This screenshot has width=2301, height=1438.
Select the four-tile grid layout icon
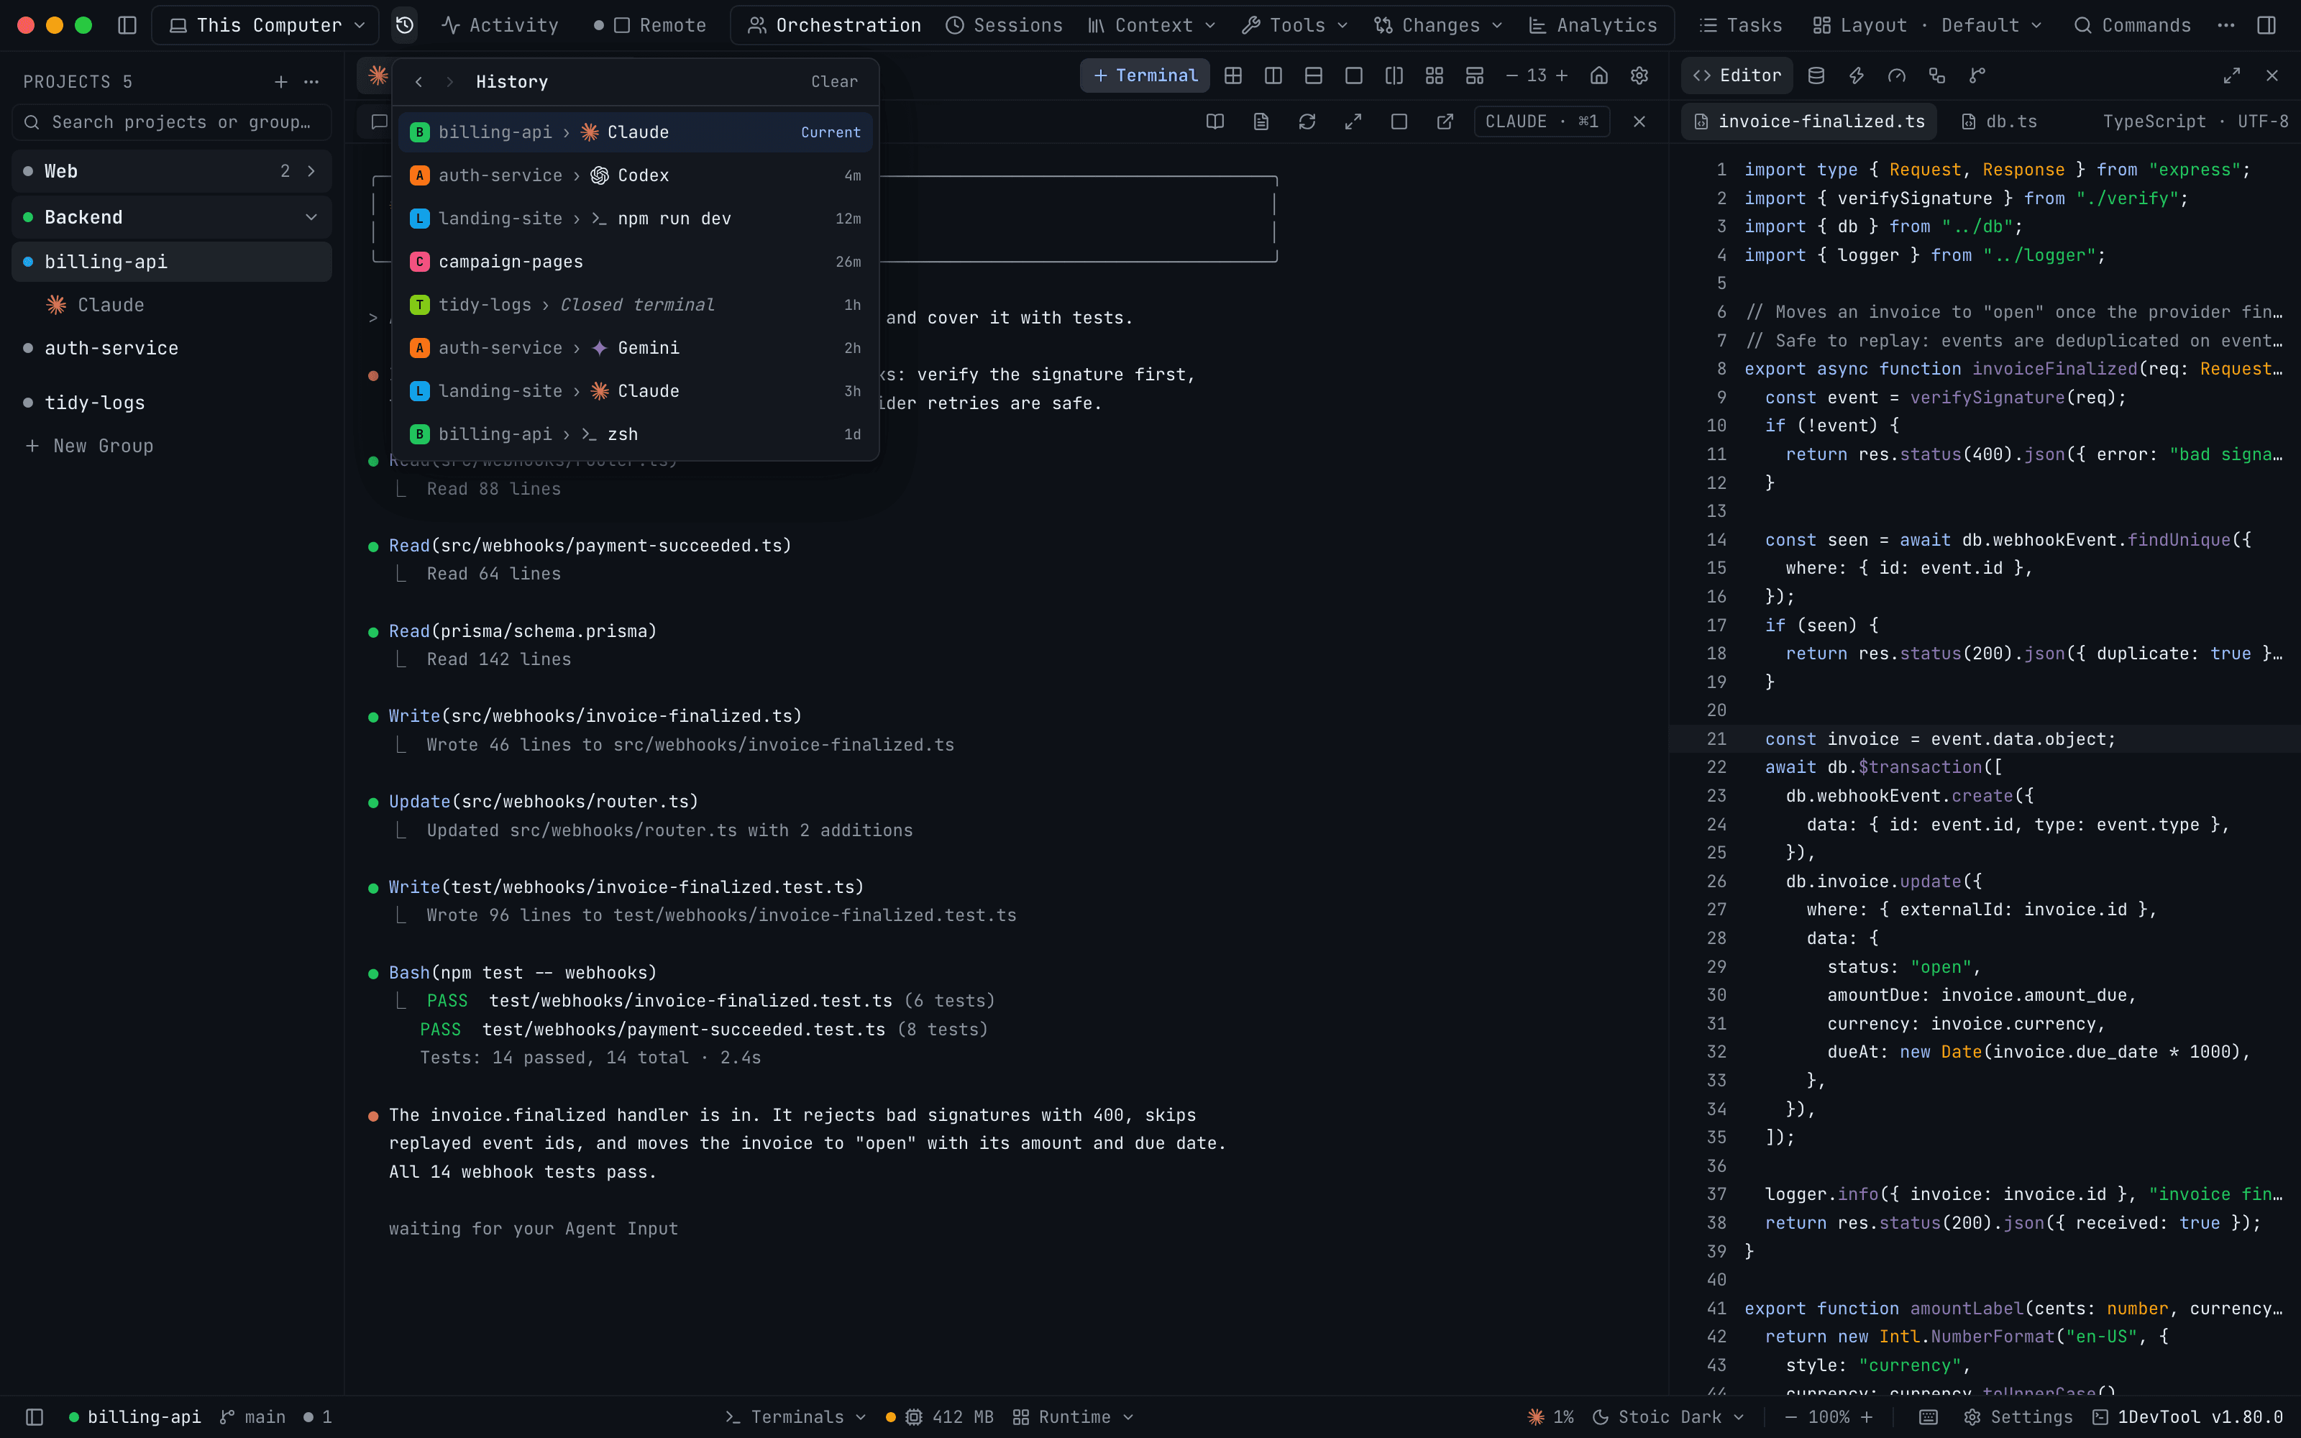1434,75
